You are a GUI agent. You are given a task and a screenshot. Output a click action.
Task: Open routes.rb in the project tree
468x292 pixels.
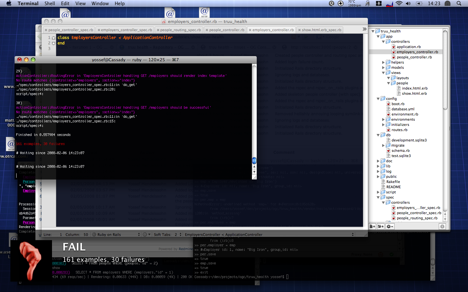399,130
